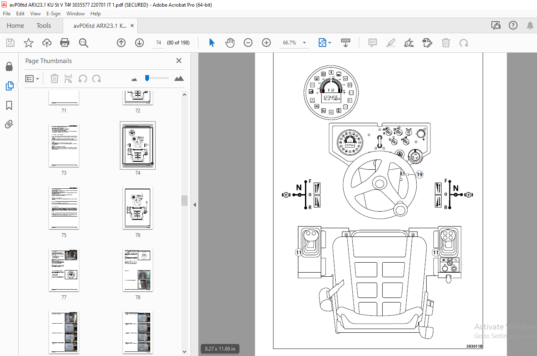Click the share chat icon at top right

[496, 25]
